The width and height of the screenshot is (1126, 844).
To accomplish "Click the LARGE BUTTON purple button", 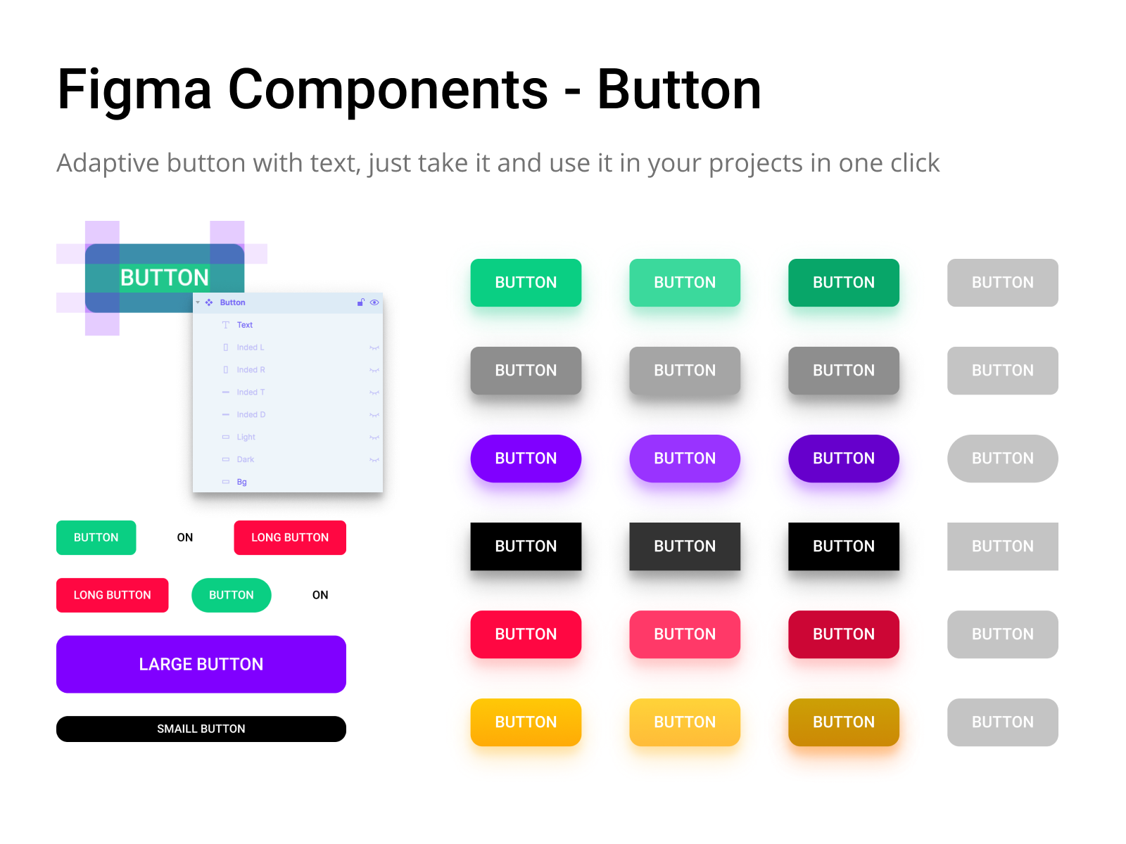I will tap(201, 664).
